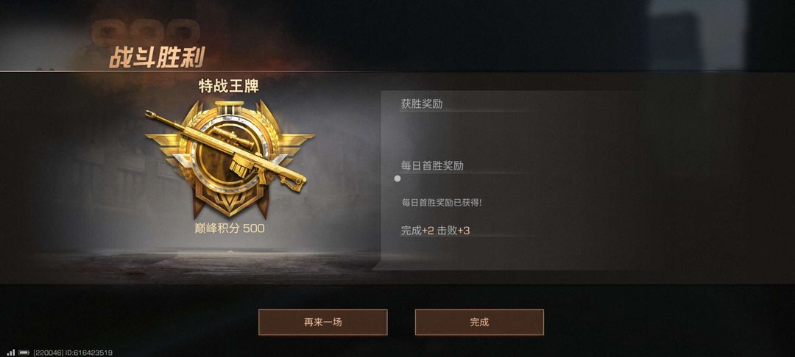
Task: Click the 特战王牌 rank title
Action: (229, 87)
